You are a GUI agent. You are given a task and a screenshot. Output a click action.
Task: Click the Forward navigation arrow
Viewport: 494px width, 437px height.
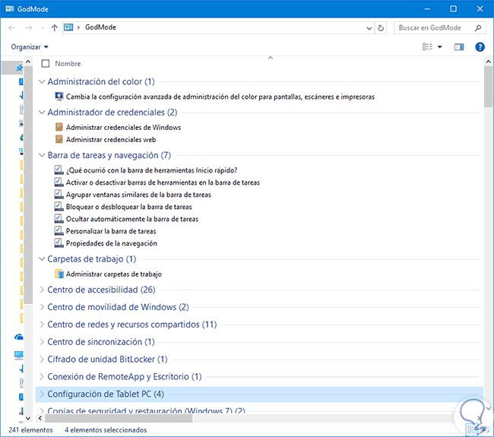[29, 27]
